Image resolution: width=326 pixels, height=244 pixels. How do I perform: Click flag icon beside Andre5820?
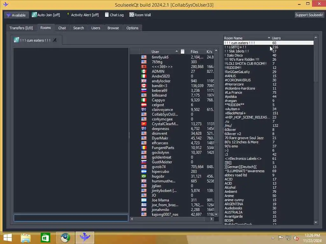144,76
